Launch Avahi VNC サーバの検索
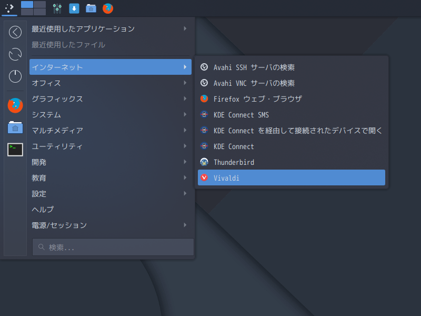Image resolution: width=421 pixels, height=316 pixels. (x=292, y=83)
